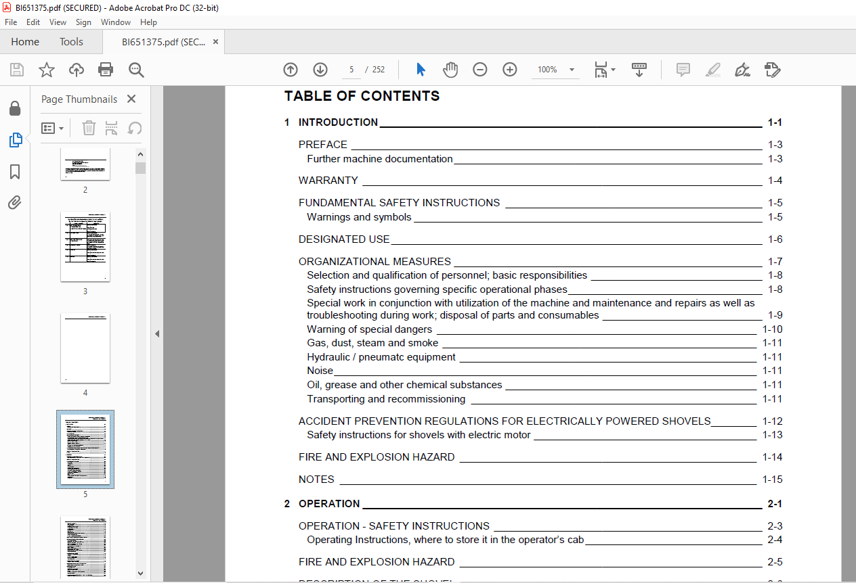Image resolution: width=856 pixels, height=583 pixels.
Task: Zoom out with minus icon
Action: tap(480, 70)
